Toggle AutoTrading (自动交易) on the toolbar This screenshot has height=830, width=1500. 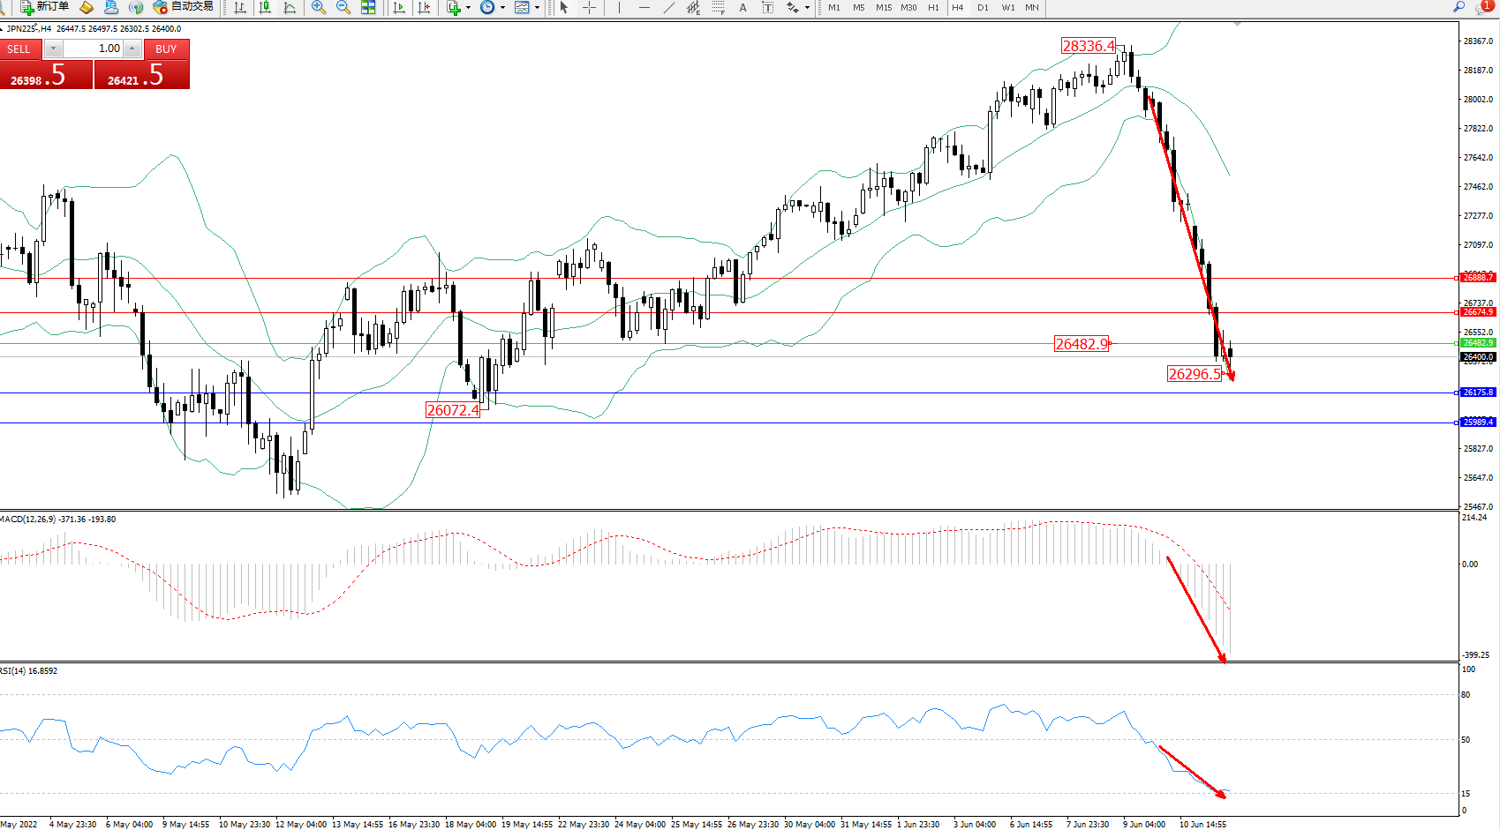pyautogui.click(x=184, y=7)
